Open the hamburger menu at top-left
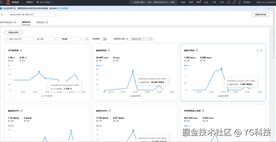 1,2
